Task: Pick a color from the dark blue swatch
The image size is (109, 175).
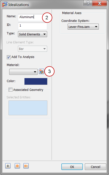Action: click(x=36, y=81)
